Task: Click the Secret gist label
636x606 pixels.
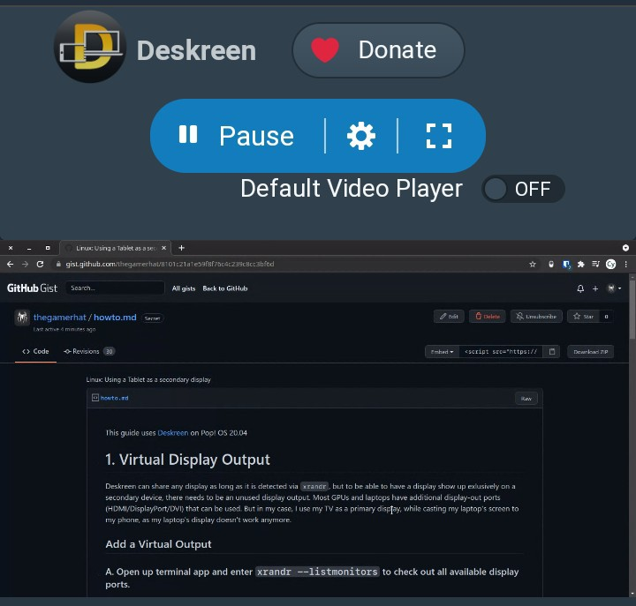Action: (x=152, y=318)
